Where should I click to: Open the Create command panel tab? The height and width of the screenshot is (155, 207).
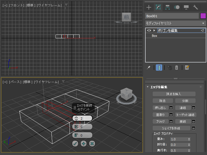pos(149,7)
